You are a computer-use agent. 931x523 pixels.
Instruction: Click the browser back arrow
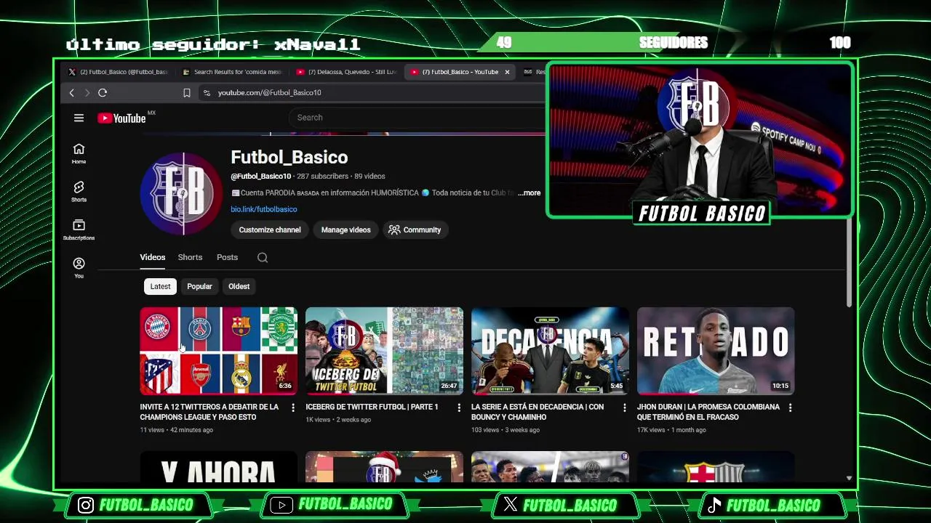click(71, 92)
